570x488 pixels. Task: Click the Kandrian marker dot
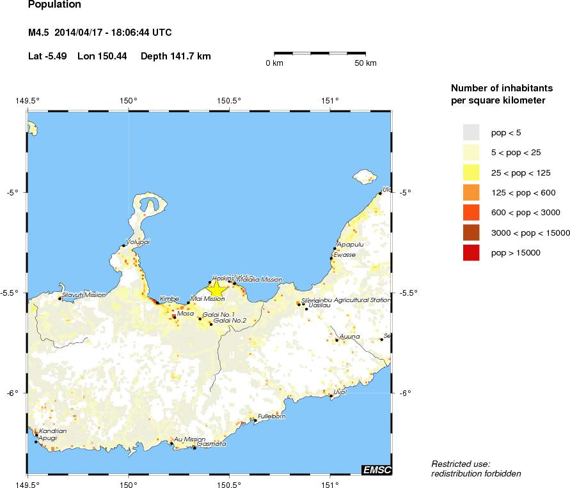pyautogui.click(x=36, y=435)
